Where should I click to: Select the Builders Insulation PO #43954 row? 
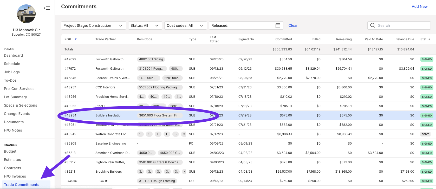point(249,115)
